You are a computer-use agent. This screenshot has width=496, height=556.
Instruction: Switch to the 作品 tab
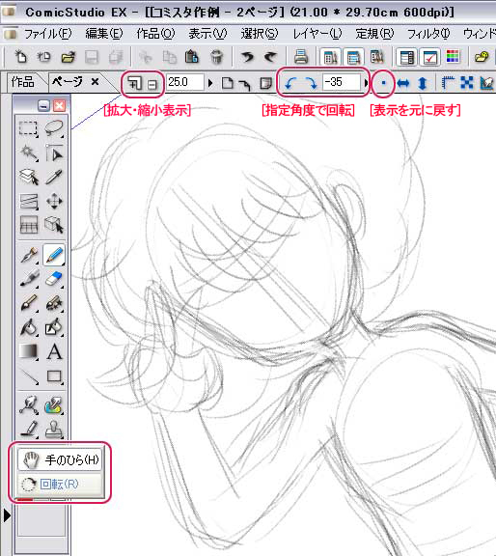point(23,82)
